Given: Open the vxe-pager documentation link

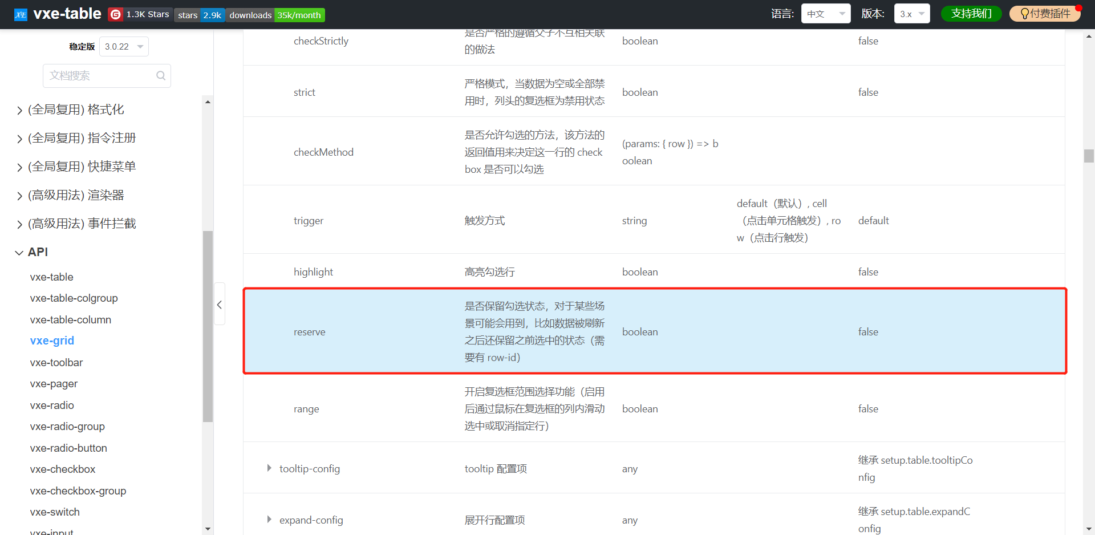Looking at the screenshot, I should (54, 383).
